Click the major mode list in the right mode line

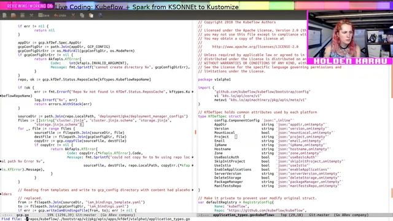[x=351, y=215]
